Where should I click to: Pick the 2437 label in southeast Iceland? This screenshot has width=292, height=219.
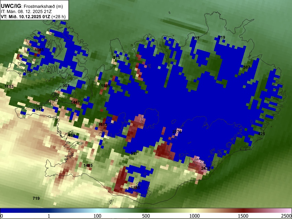click(x=206, y=169)
